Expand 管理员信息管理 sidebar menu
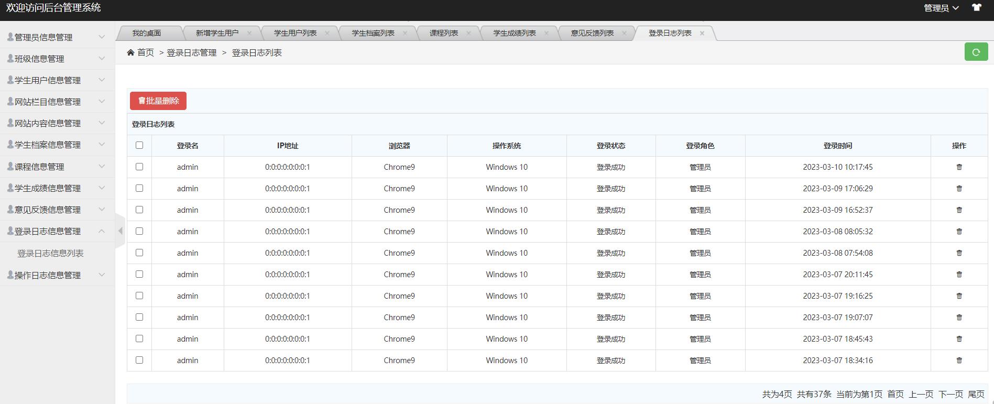This screenshot has height=404, width=994. 57,37
